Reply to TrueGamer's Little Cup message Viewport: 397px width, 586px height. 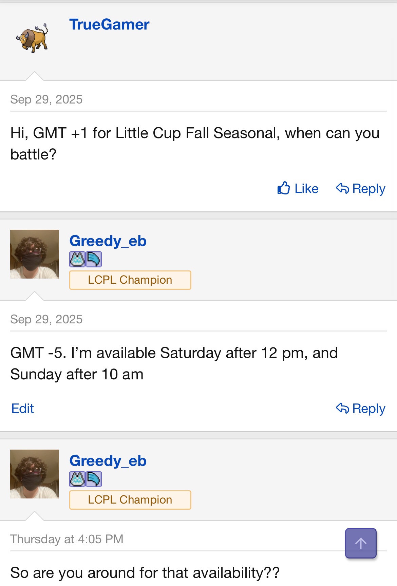[360, 188]
